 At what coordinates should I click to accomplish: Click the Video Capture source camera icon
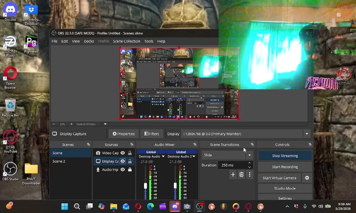[x=98, y=153]
